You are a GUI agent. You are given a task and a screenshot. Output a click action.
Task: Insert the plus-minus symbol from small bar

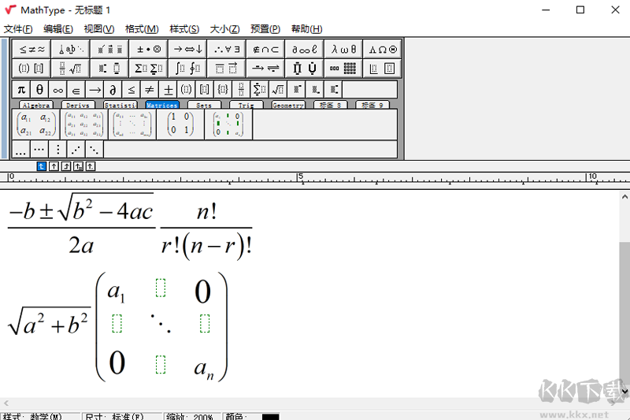(x=168, y=89)
